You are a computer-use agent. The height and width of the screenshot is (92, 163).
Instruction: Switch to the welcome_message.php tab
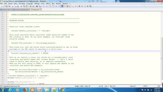[x=21, y=10]
